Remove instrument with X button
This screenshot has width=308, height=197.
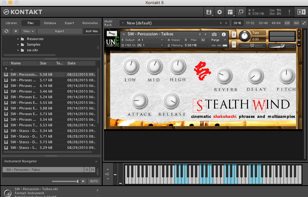coord(299,31)
